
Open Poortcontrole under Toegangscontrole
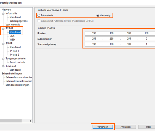pos(17,62)
